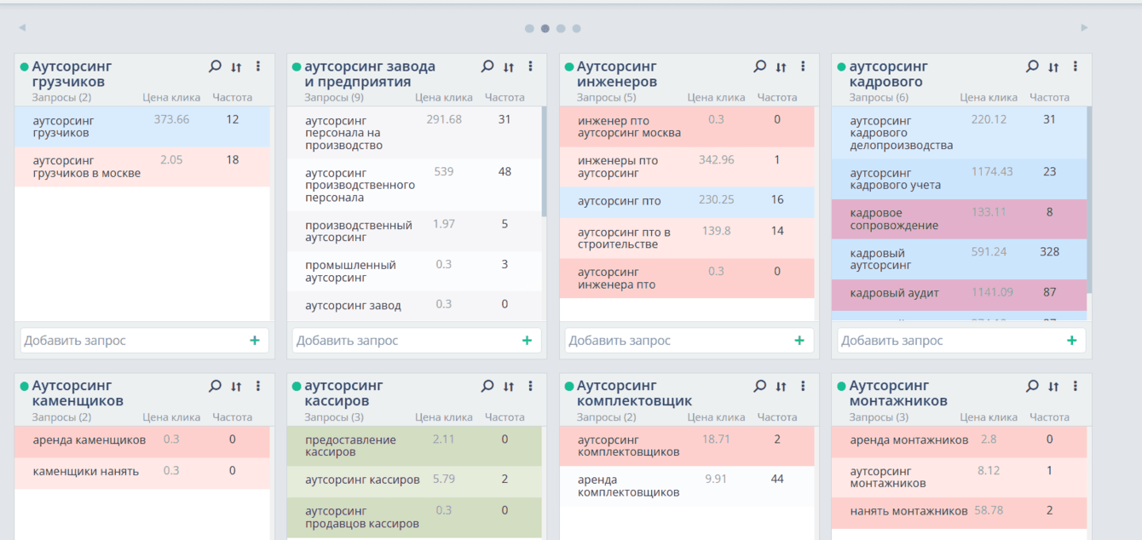Open Аутсорсинг каменщиков group title
1142x540 pixels.
pos(78,394)
